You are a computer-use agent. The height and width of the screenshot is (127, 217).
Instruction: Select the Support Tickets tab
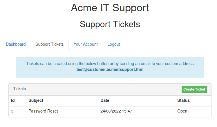point(50,44)
